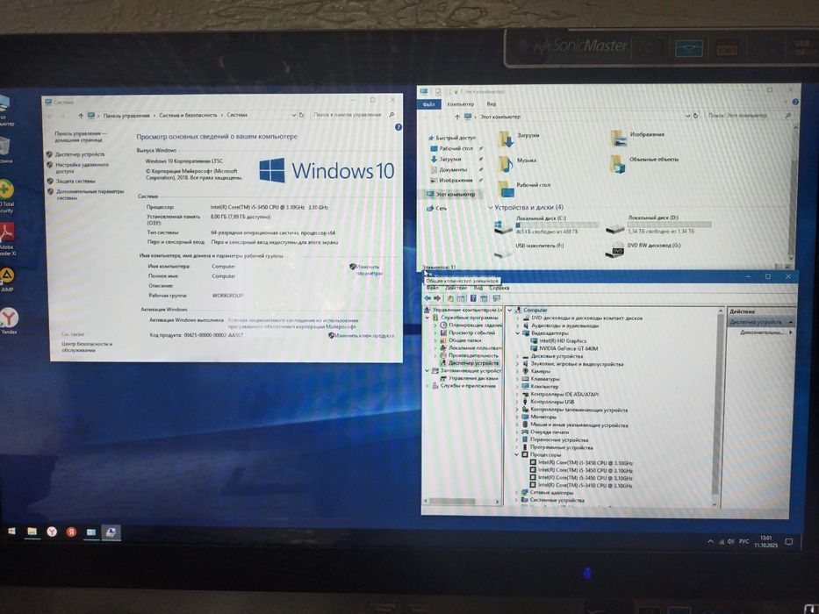Screen dimensions: 819x614
Task: Click search field in System control panel
Action: 353,114
